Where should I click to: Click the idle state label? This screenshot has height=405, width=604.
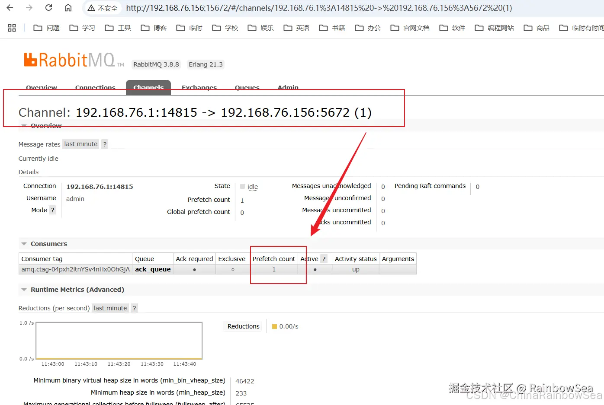(253, 187)
